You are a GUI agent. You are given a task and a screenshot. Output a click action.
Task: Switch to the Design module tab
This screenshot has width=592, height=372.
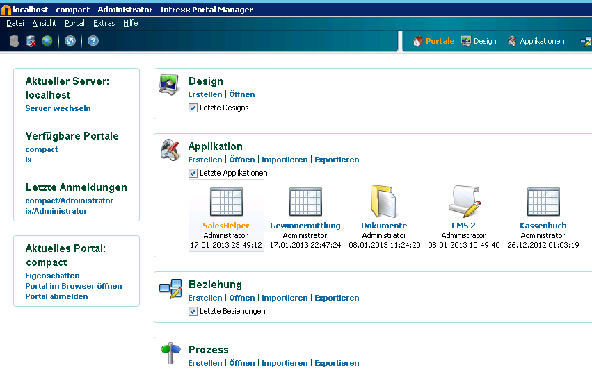[x=479, y=41]
